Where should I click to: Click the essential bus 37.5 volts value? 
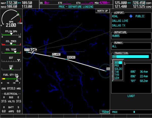pos(18,101)
